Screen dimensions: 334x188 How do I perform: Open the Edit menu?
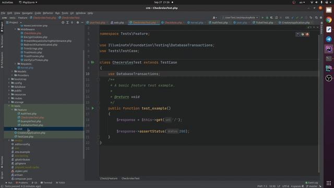point(10,13)
